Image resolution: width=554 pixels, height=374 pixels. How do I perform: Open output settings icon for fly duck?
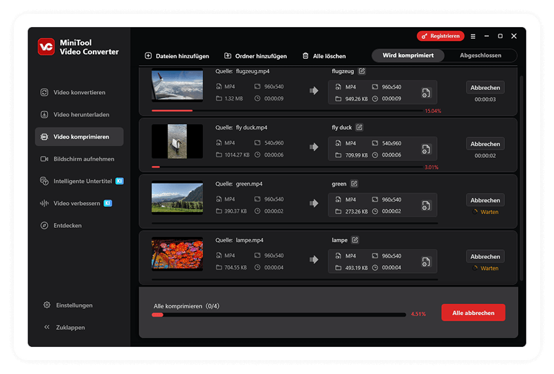point(426,149)
